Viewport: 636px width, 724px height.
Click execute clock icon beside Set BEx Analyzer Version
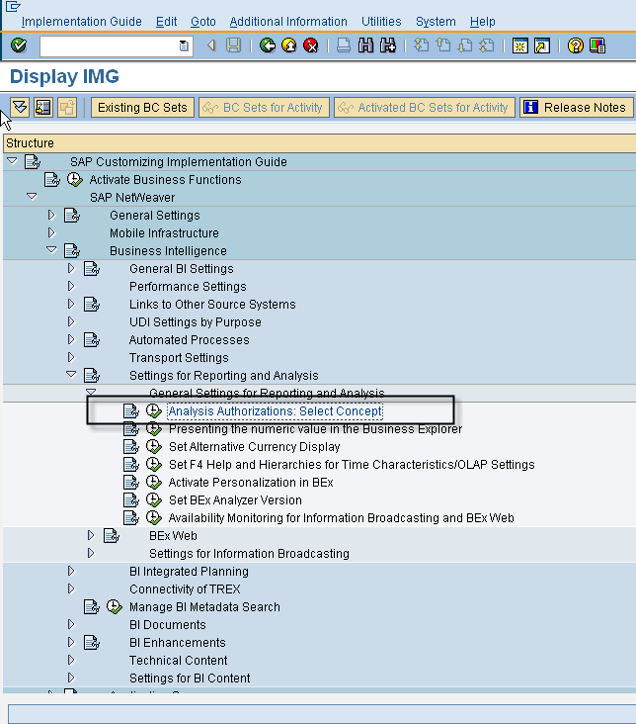(x=154, y=499)
